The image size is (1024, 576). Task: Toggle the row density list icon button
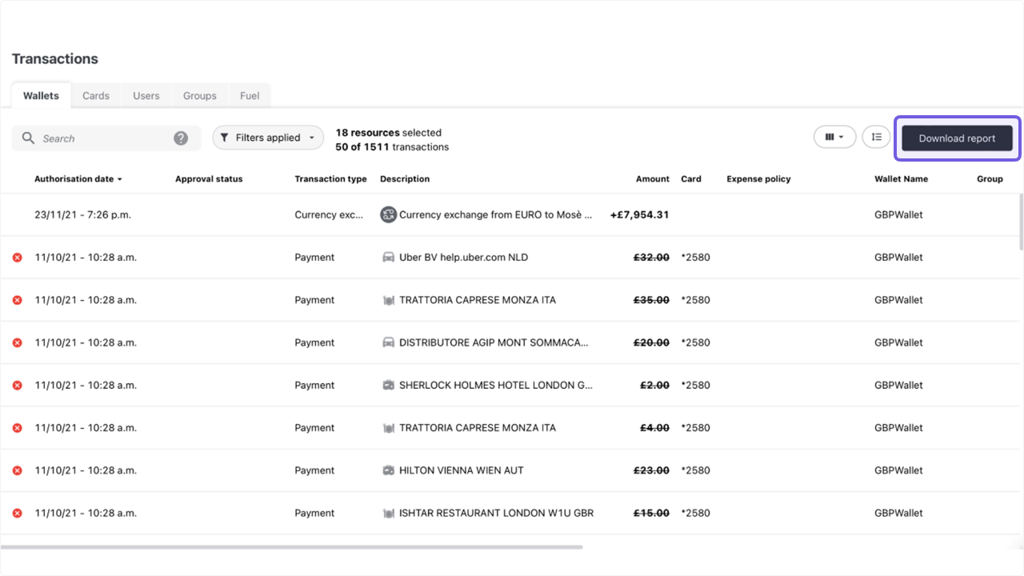tap(876, 138)
